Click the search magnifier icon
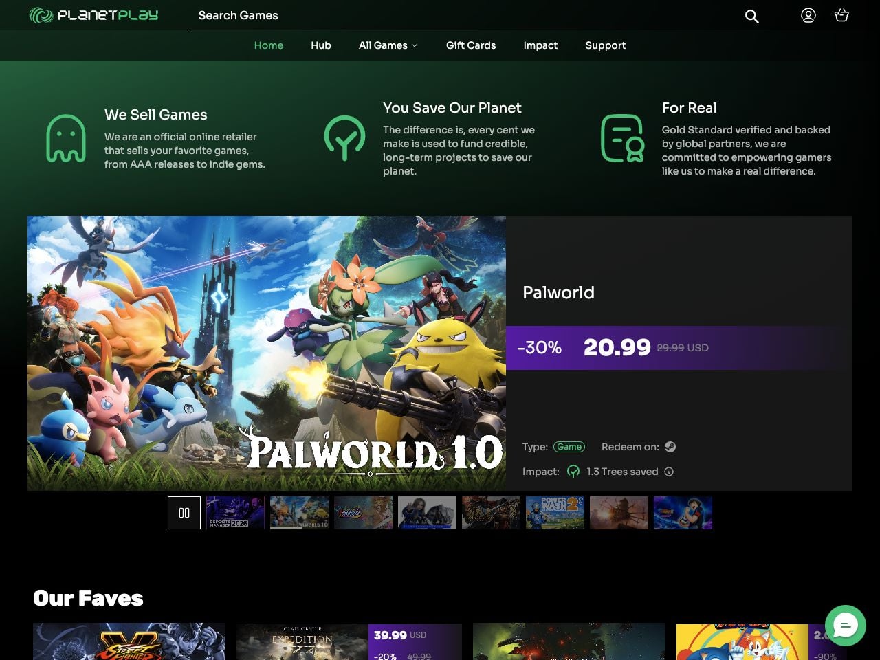 click(751, 16)
